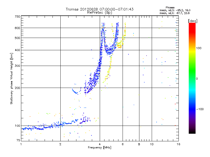210x157 pixels.
Task: Click y-axis tick label '200'
Action: [x=17, y=88]
